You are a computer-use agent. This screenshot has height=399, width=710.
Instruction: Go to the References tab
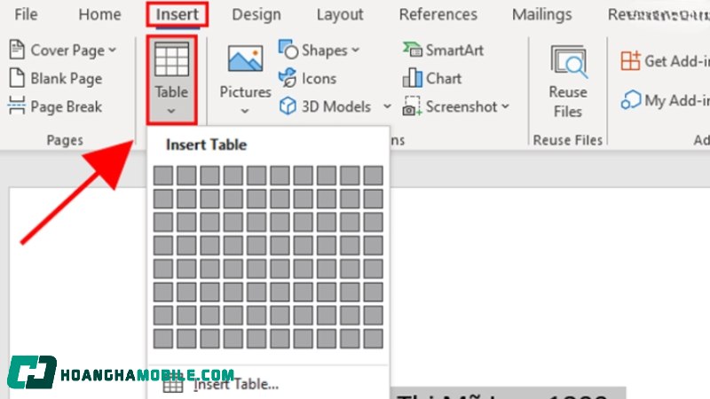click(x=437, y=14)
